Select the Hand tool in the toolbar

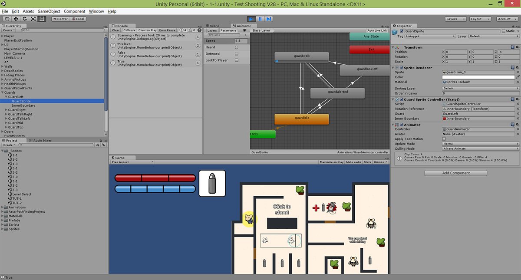[7, 19]
